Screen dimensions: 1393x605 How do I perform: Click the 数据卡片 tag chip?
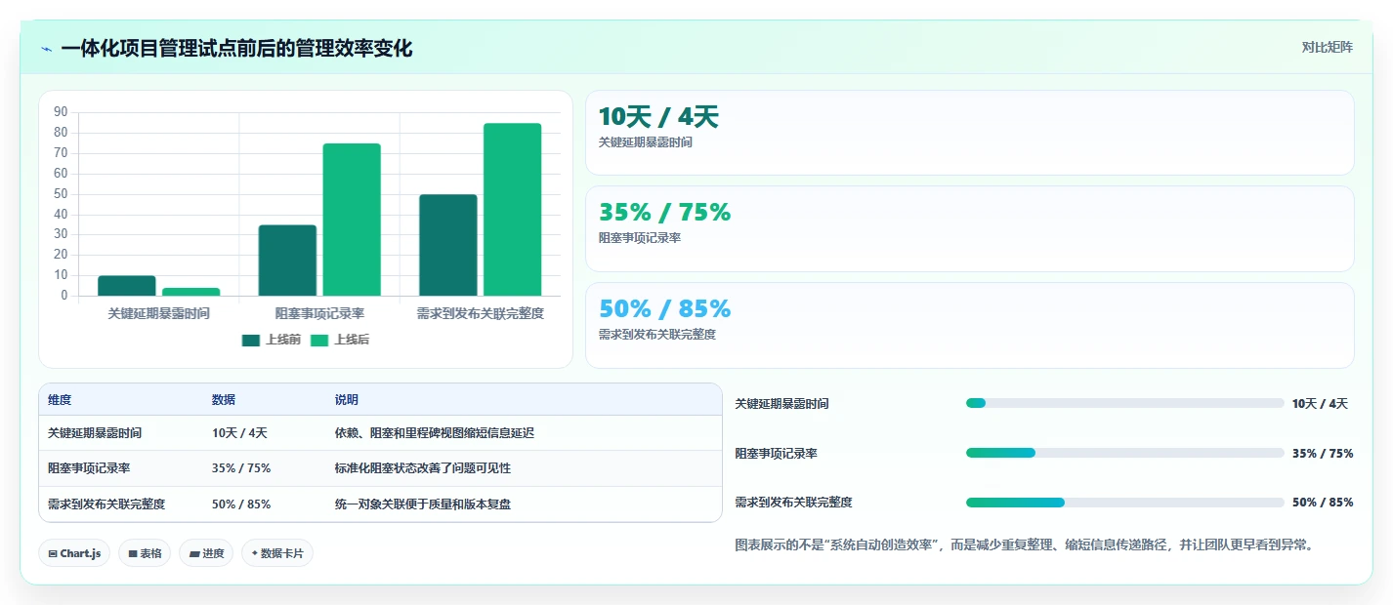click(x=277, y=553)
